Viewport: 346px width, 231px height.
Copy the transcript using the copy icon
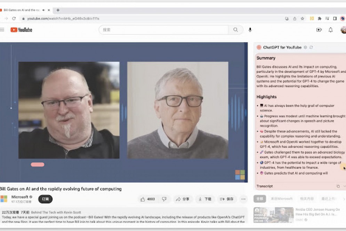click(338, 186)
